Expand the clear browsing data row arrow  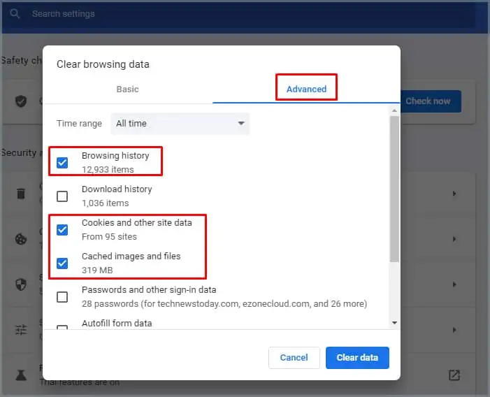click(x=454, y=194)
